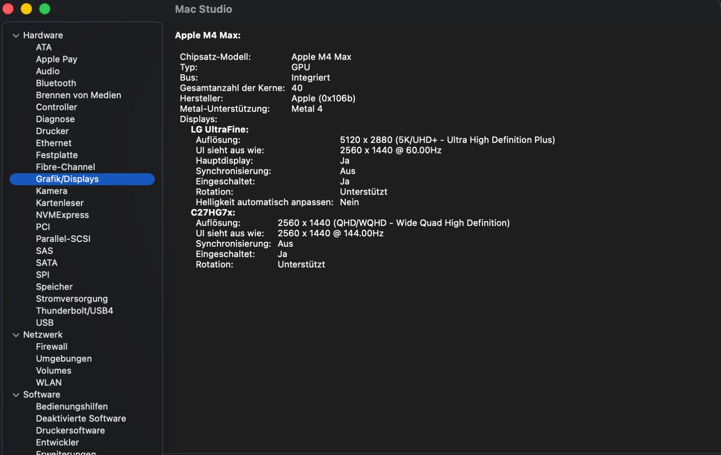Image resolution: width=721 pixels, height=455 pixels.
Task: Click the Software category label
Action: coord(42,395)
